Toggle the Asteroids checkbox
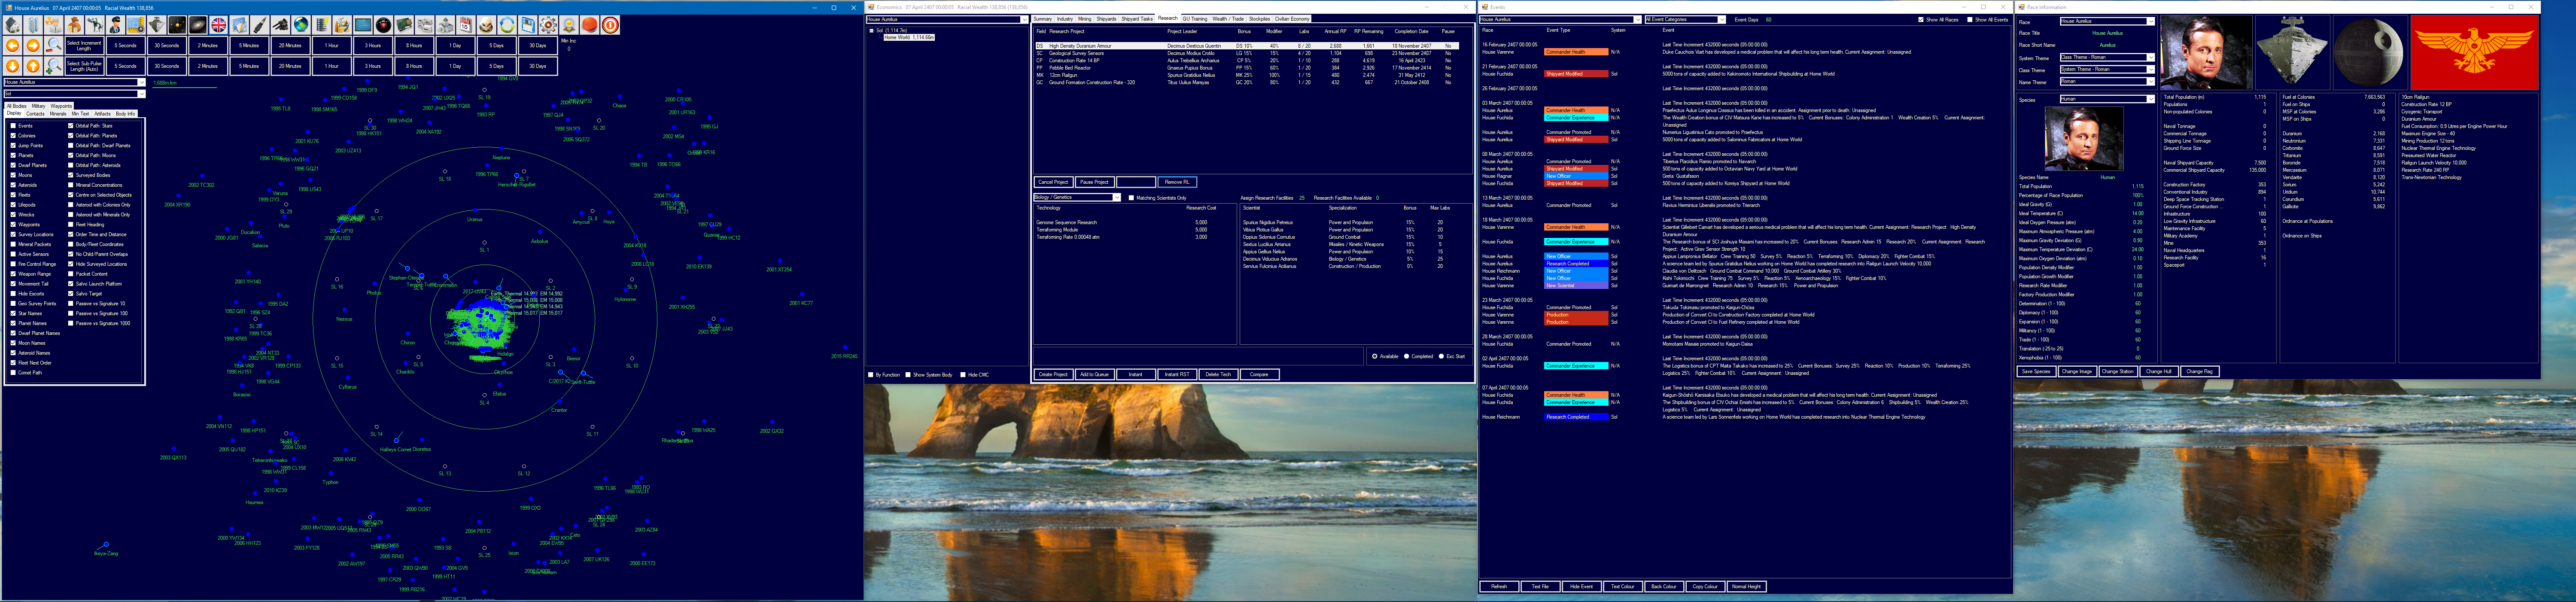The width and height of the screenshot is (2576, 602). click(x=13, y=185)
